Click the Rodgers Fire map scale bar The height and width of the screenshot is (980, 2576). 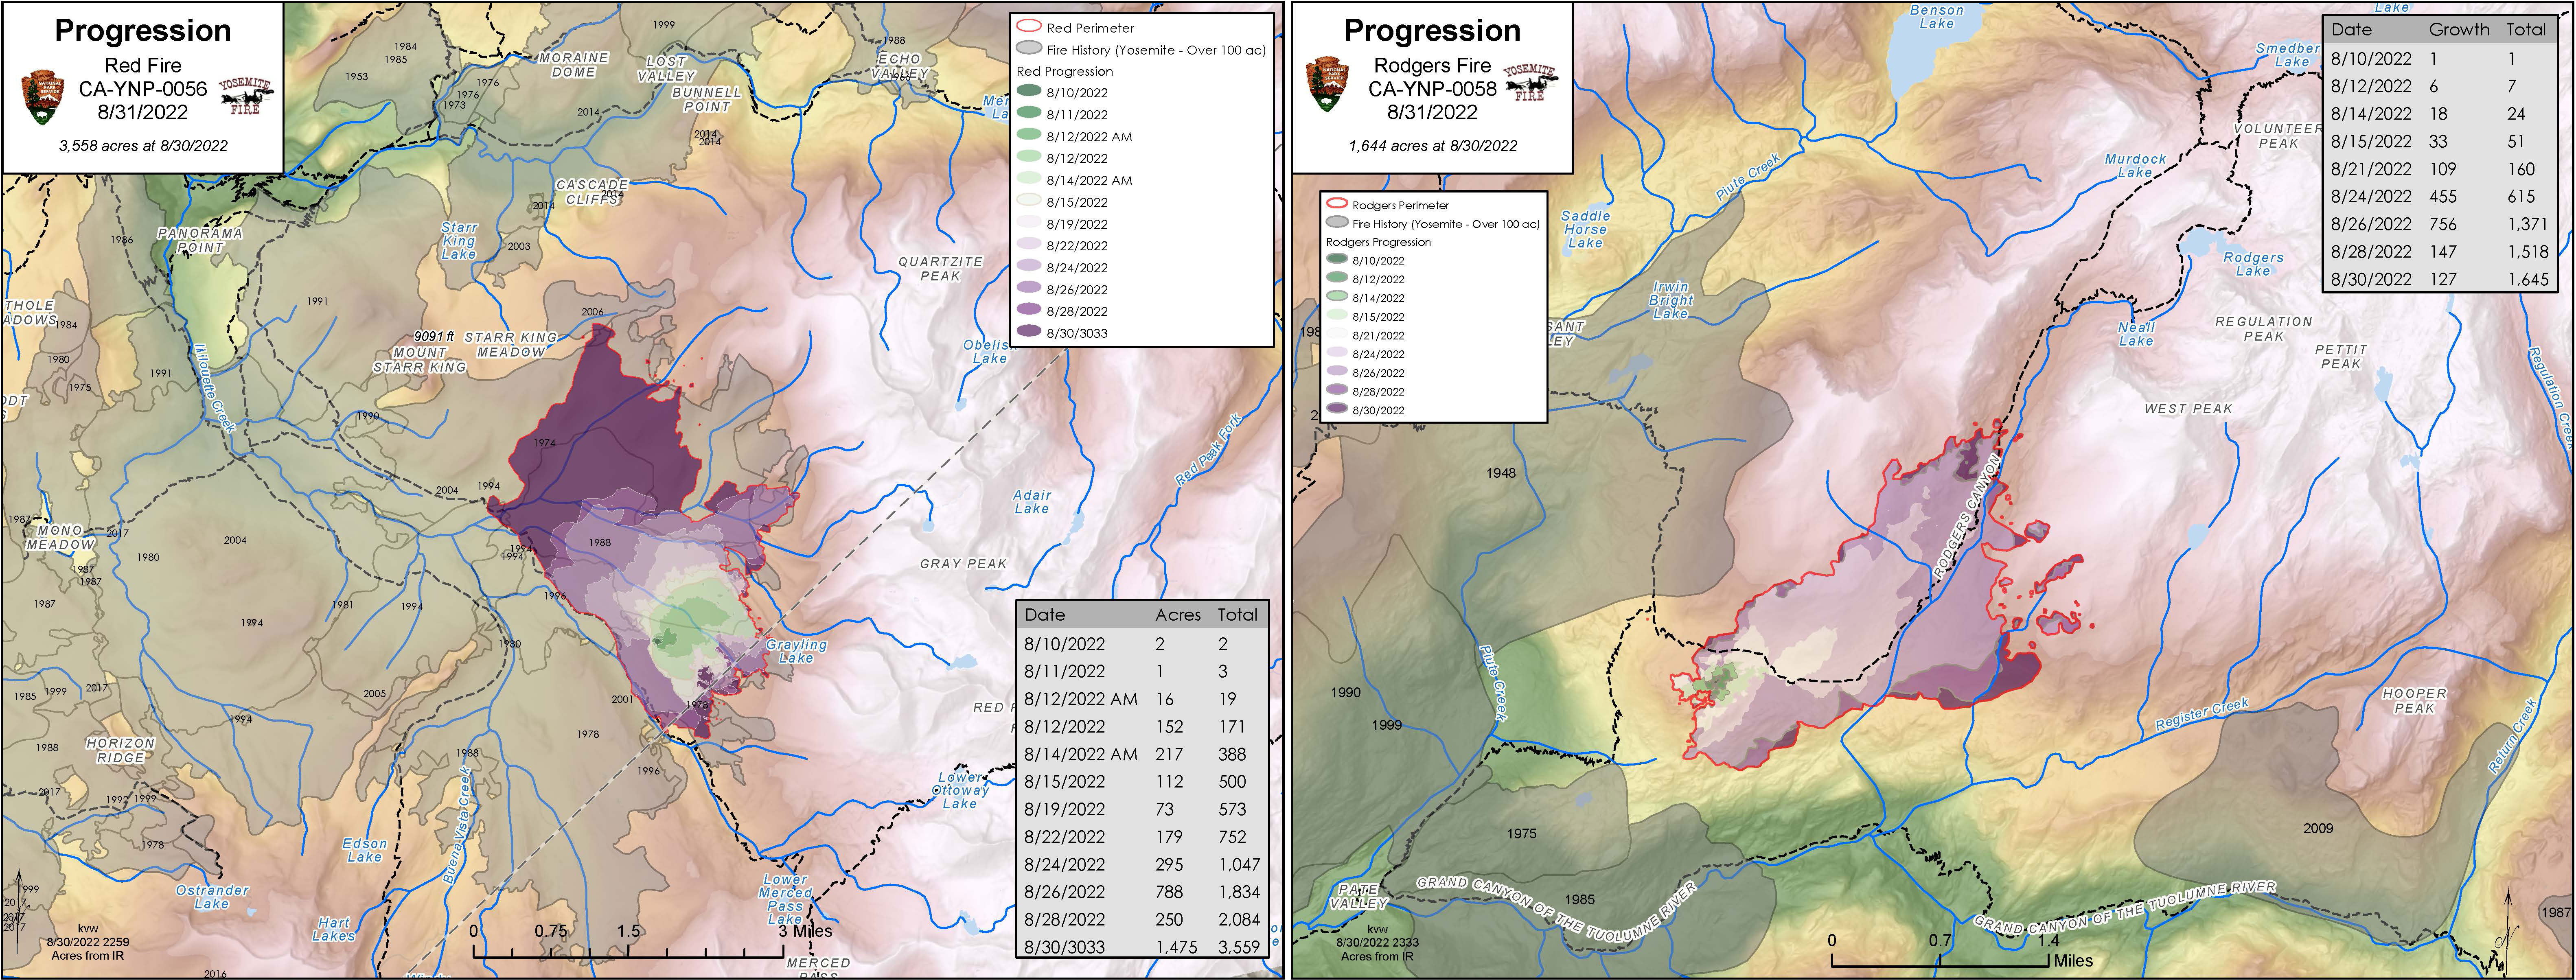pyautogui.click(x=1960, y=952)
